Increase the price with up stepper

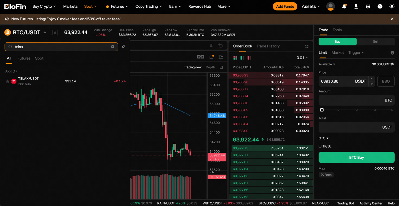coord(372,79)
